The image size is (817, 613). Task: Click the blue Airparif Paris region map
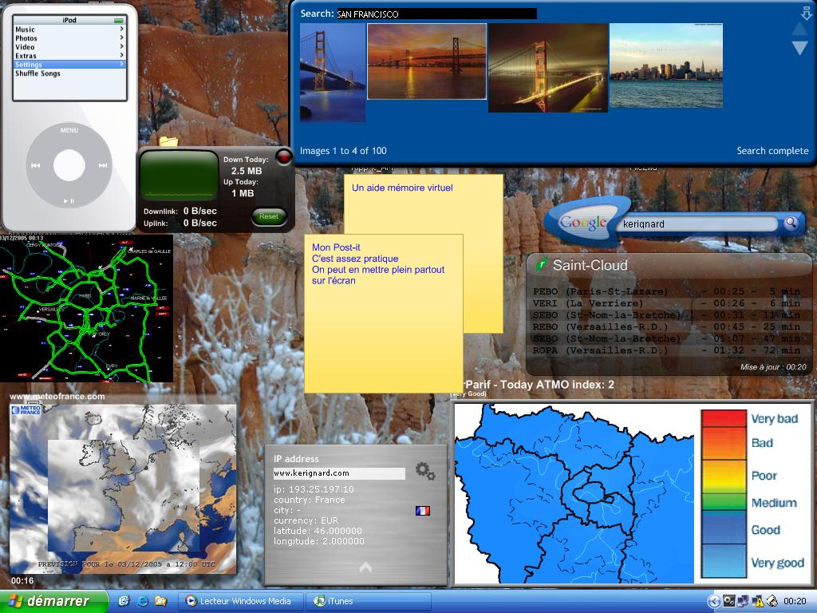(x=574, y=494)
